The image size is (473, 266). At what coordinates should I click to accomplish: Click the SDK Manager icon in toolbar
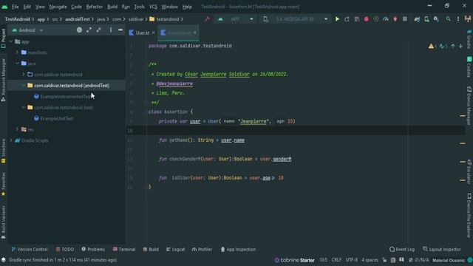pyautogui.click(x=436, y=19)
